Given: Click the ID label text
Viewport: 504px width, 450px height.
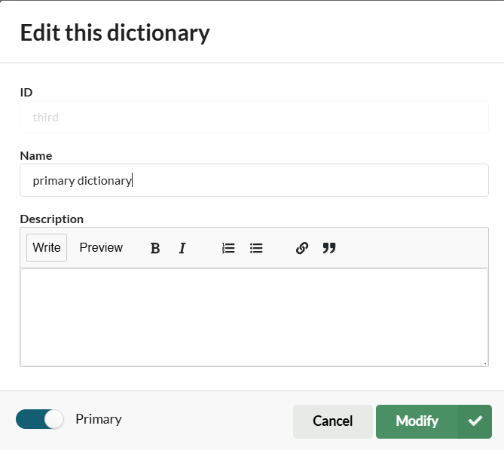Looking at the screenshot, I should click(26, 92).
